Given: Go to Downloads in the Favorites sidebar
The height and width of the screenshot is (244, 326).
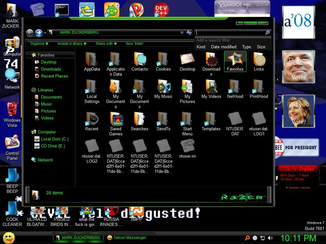Looking at the screenshot, I should pyautogui.click(x=51, y=69).
